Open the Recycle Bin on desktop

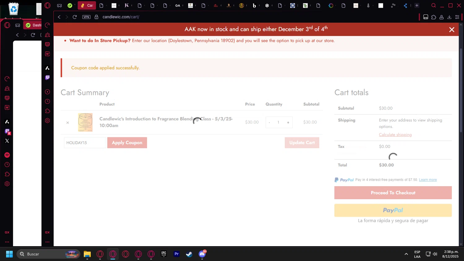coord(14,9)
